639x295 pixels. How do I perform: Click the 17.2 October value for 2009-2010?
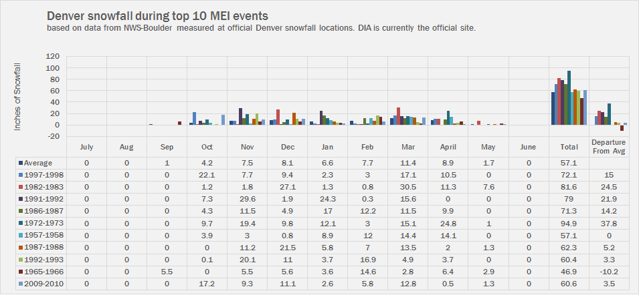tap(207, 283)
